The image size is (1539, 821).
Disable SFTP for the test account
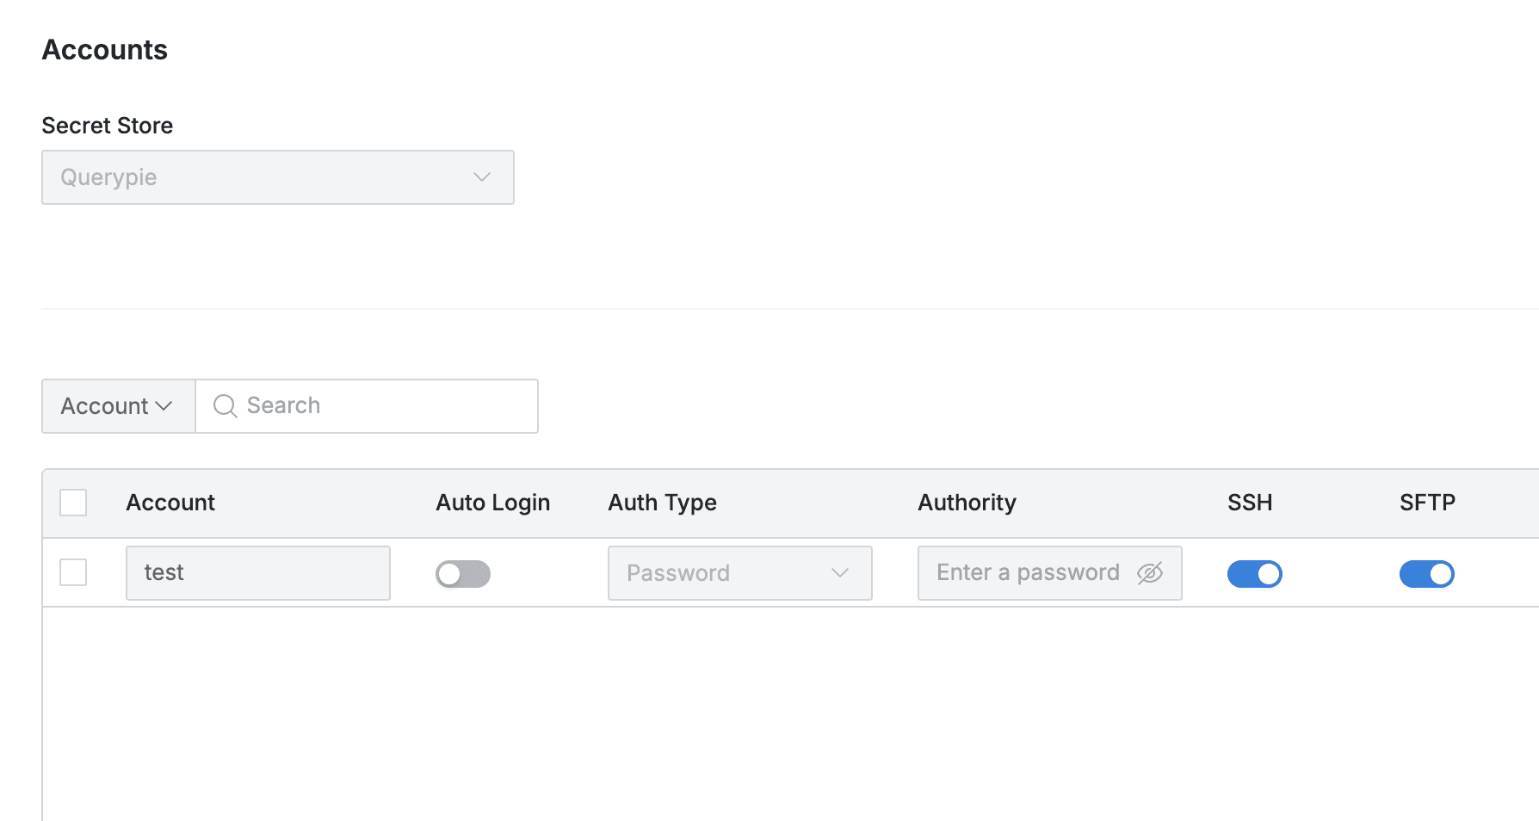pyautogui.click(x=1427, y=574)
